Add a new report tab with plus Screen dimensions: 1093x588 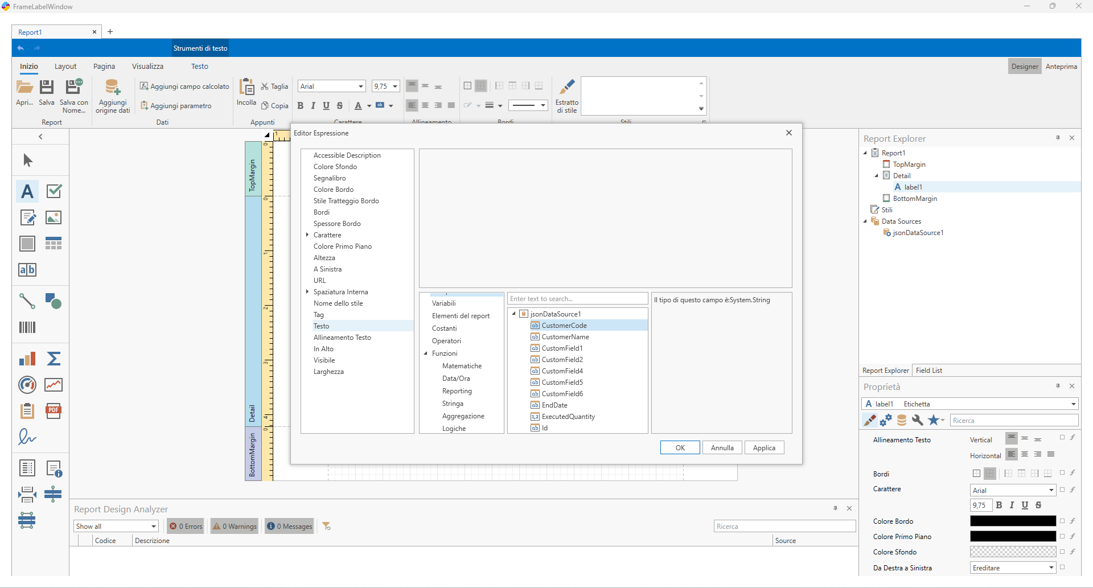click(110, 32)
